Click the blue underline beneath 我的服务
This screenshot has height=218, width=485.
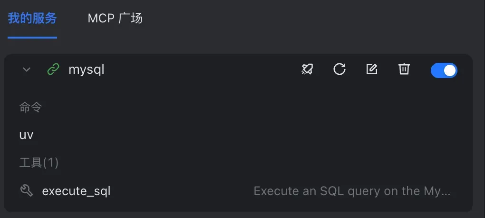tap(32, 38)
